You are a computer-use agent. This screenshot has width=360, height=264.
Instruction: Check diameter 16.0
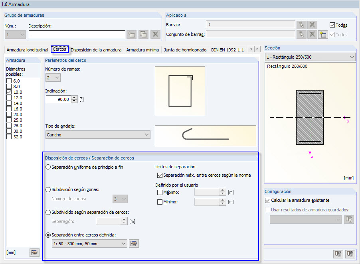click(9, 109)
